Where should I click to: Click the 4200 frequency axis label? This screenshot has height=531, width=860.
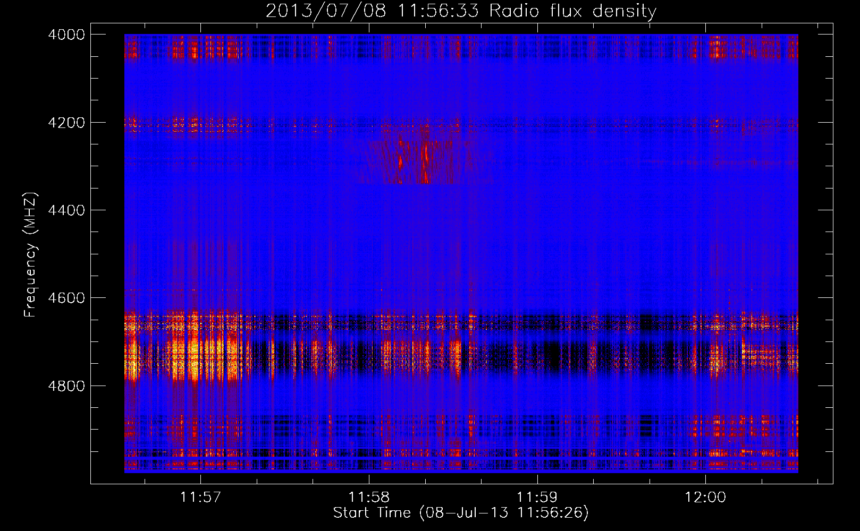pos(66,123)
